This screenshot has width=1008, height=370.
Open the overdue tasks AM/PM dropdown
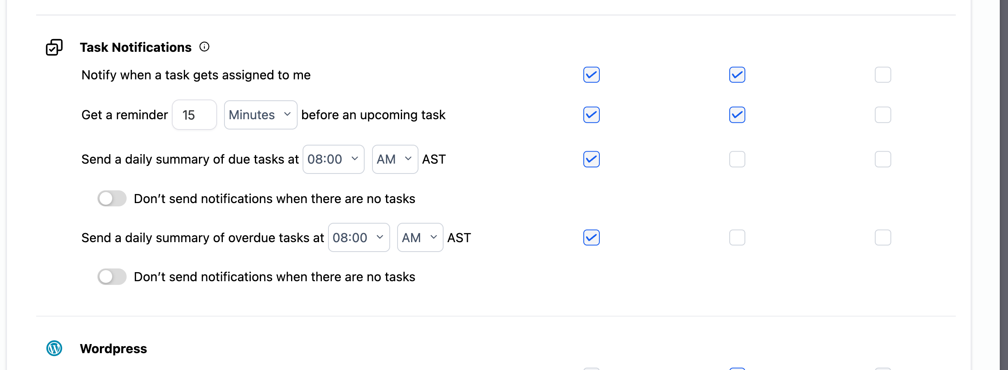pyautogui.click(x=420, y=237)
